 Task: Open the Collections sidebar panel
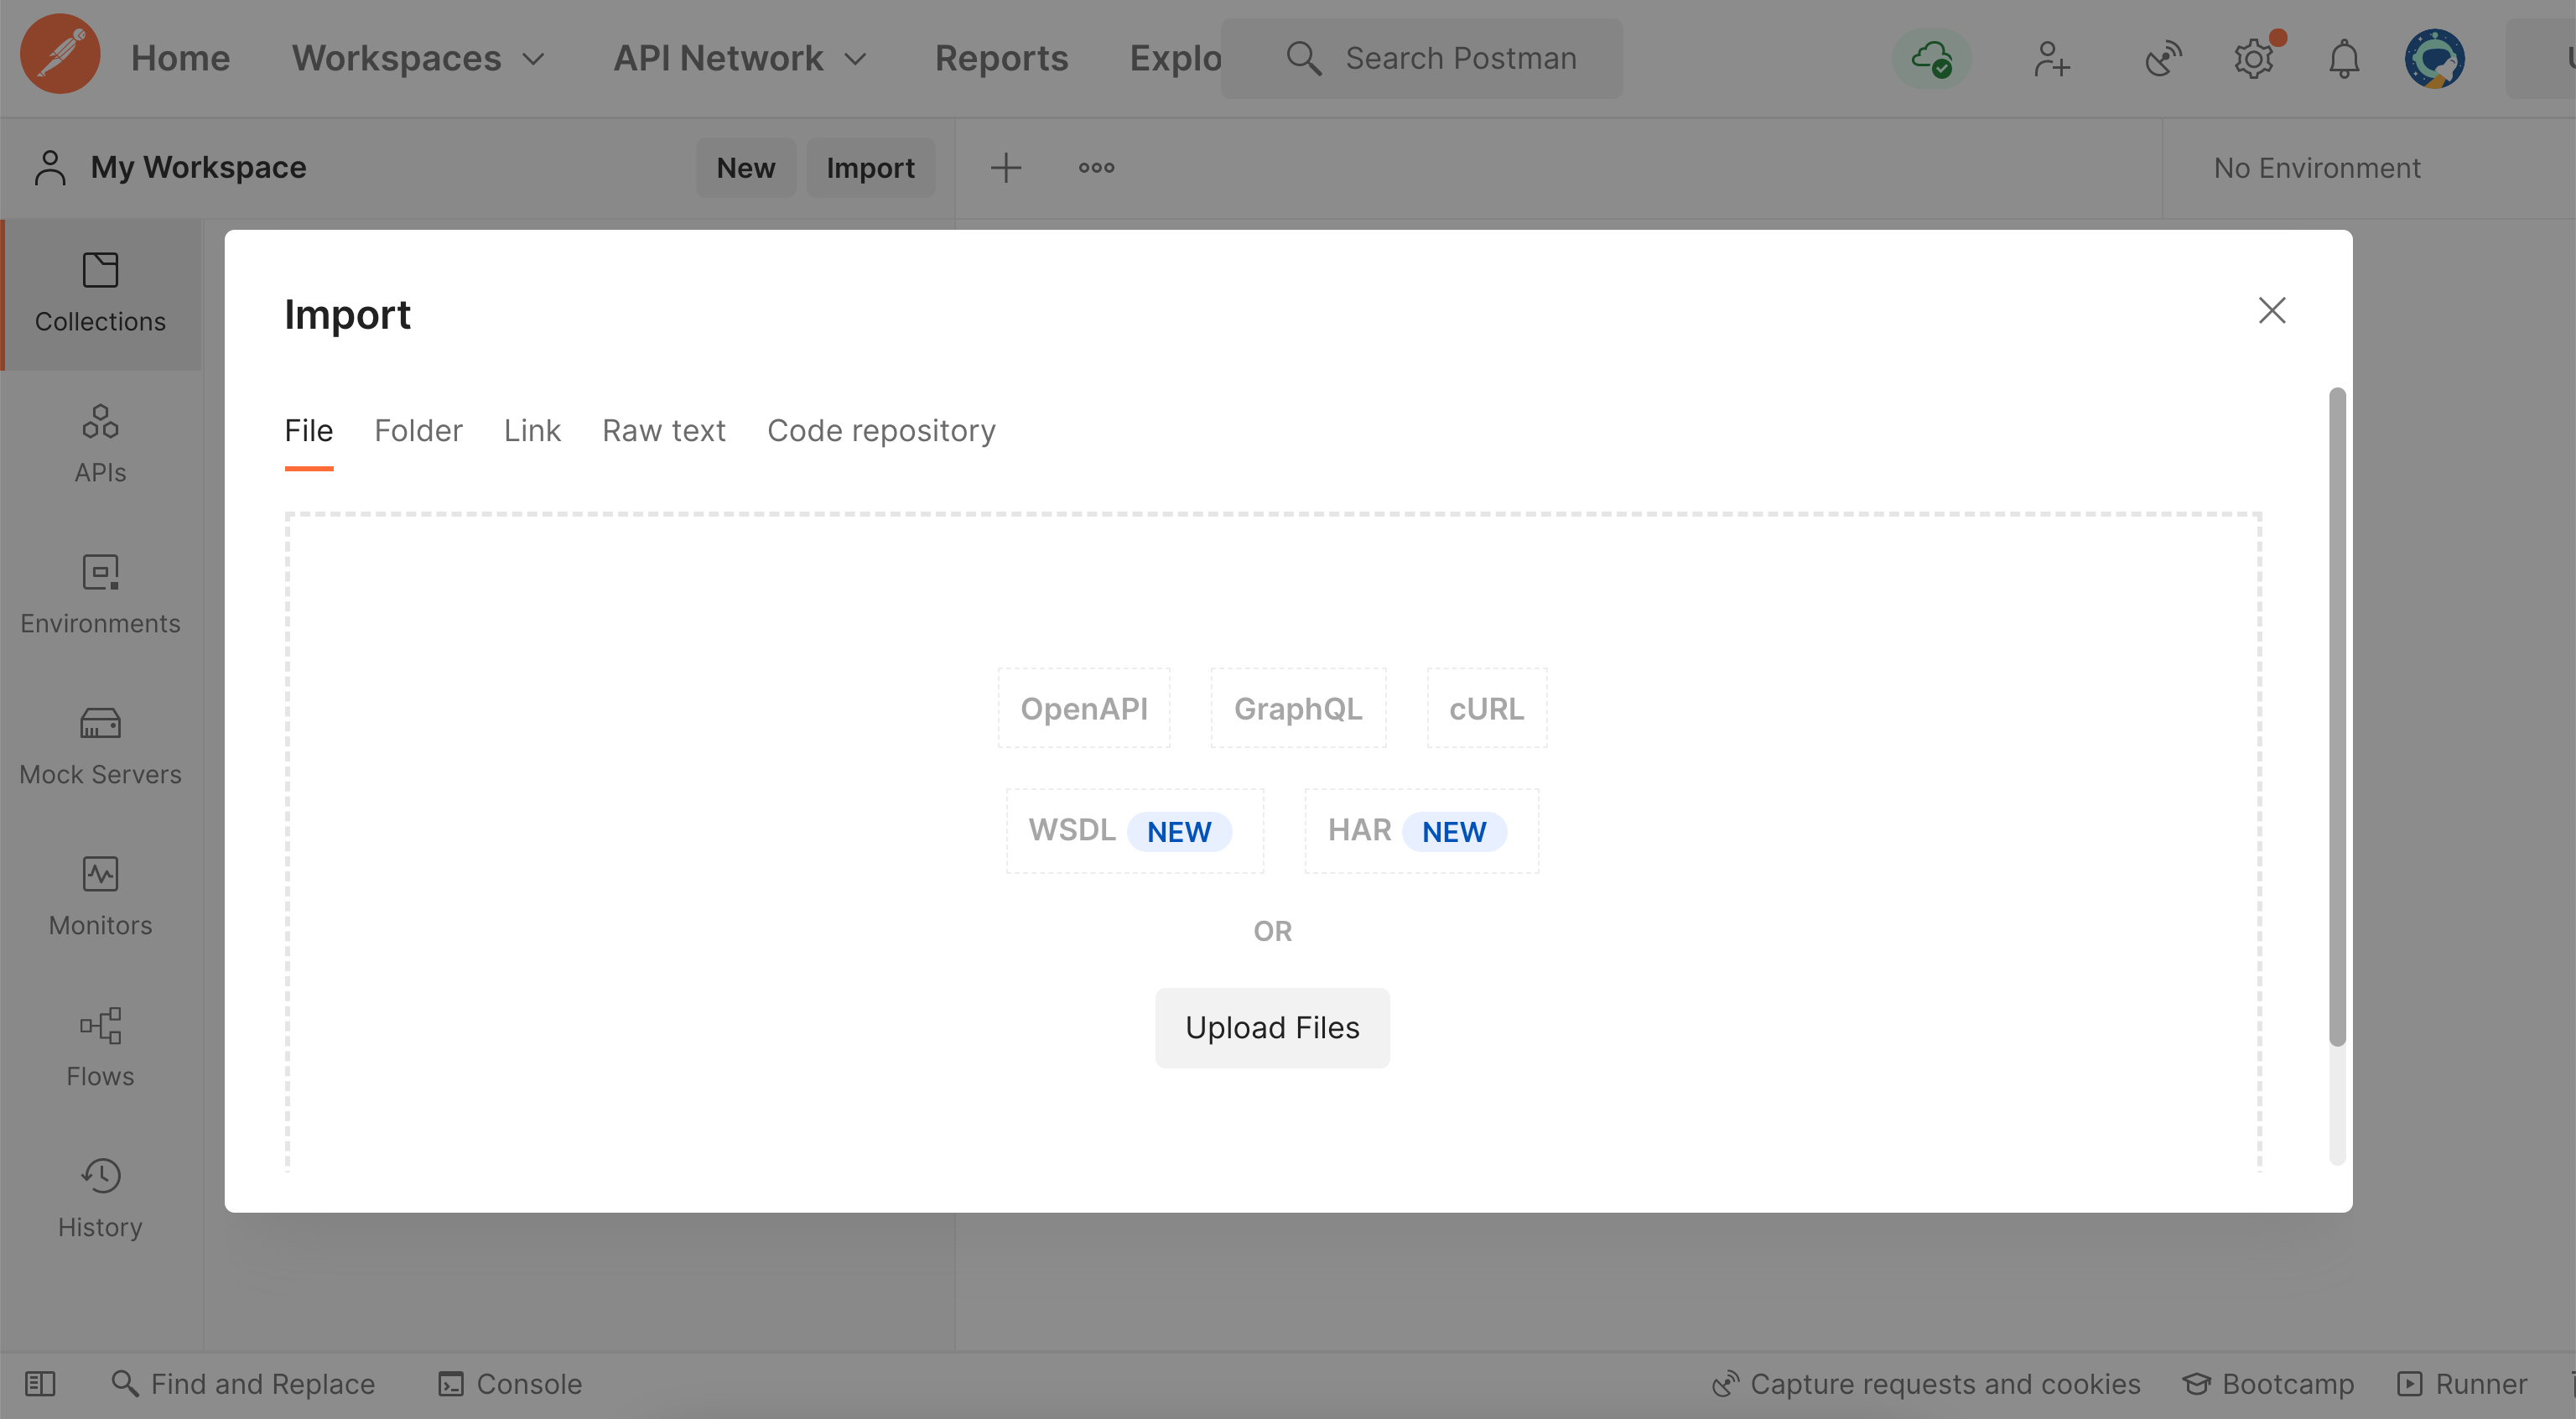click(x=100, y=293)
